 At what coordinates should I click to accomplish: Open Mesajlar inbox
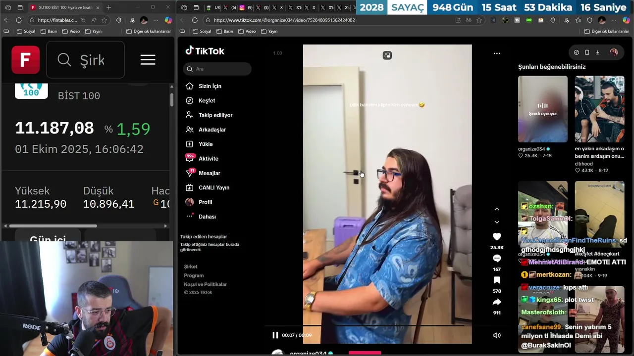[203, 173]
